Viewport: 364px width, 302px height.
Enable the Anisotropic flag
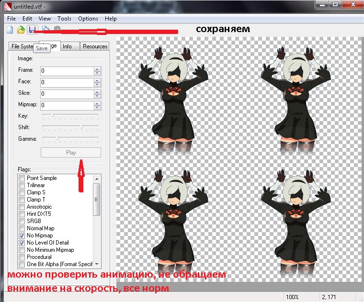[x=22, y=207]
